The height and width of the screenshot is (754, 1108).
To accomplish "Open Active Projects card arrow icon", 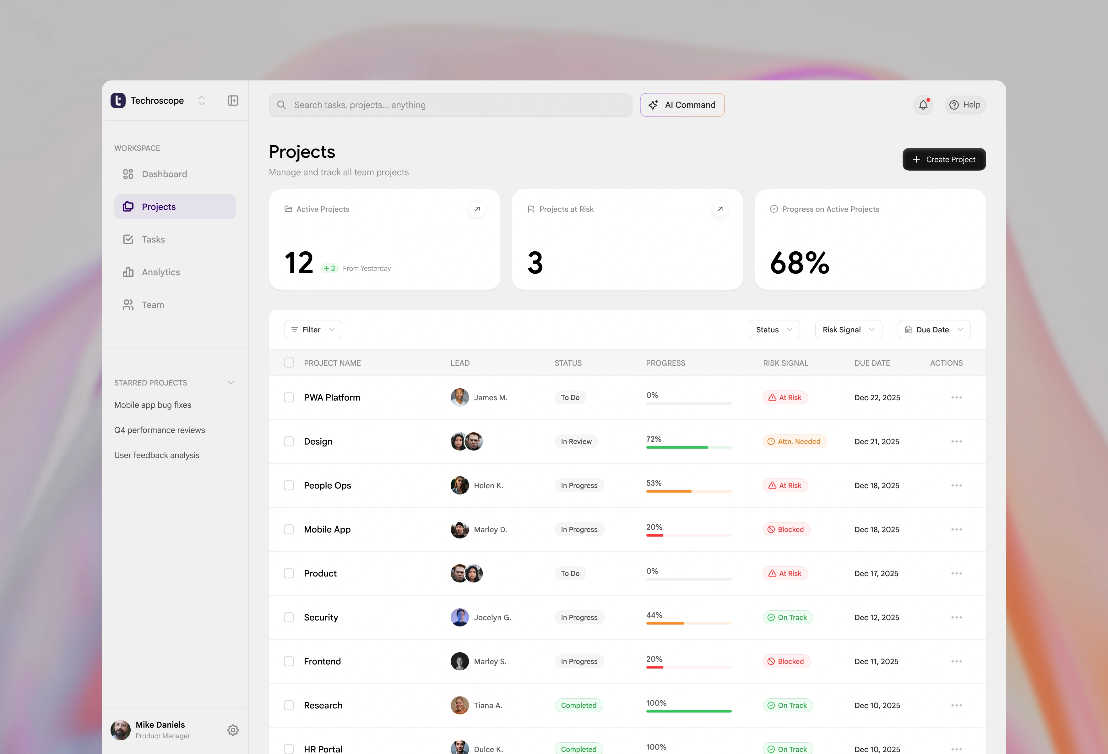I will (477, 209).
